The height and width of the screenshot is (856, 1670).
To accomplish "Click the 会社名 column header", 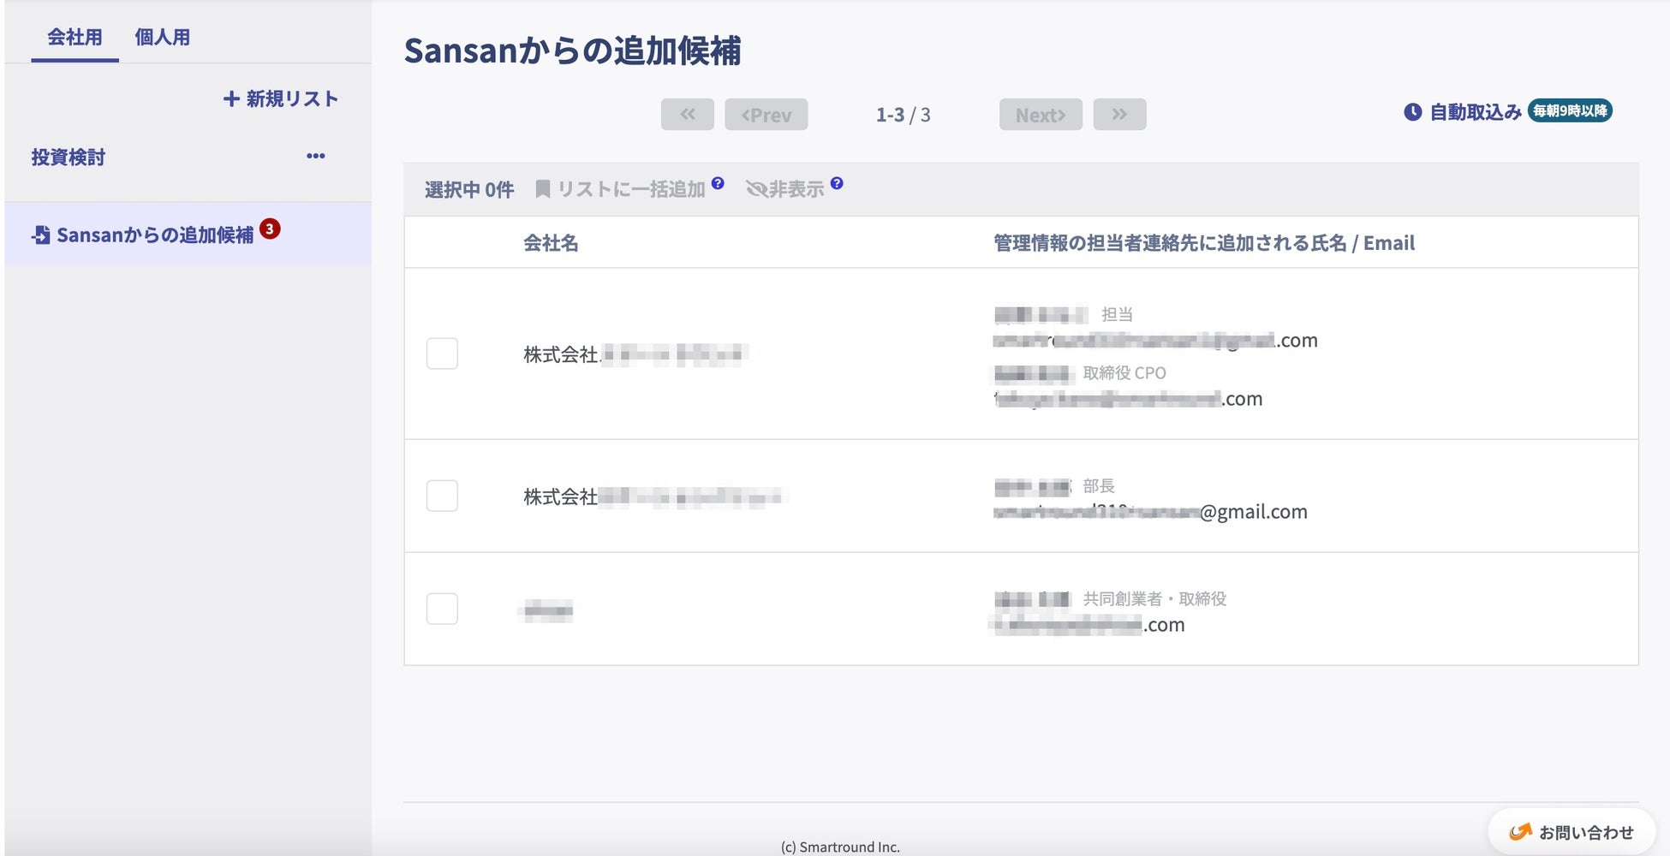I will point(551,243).
